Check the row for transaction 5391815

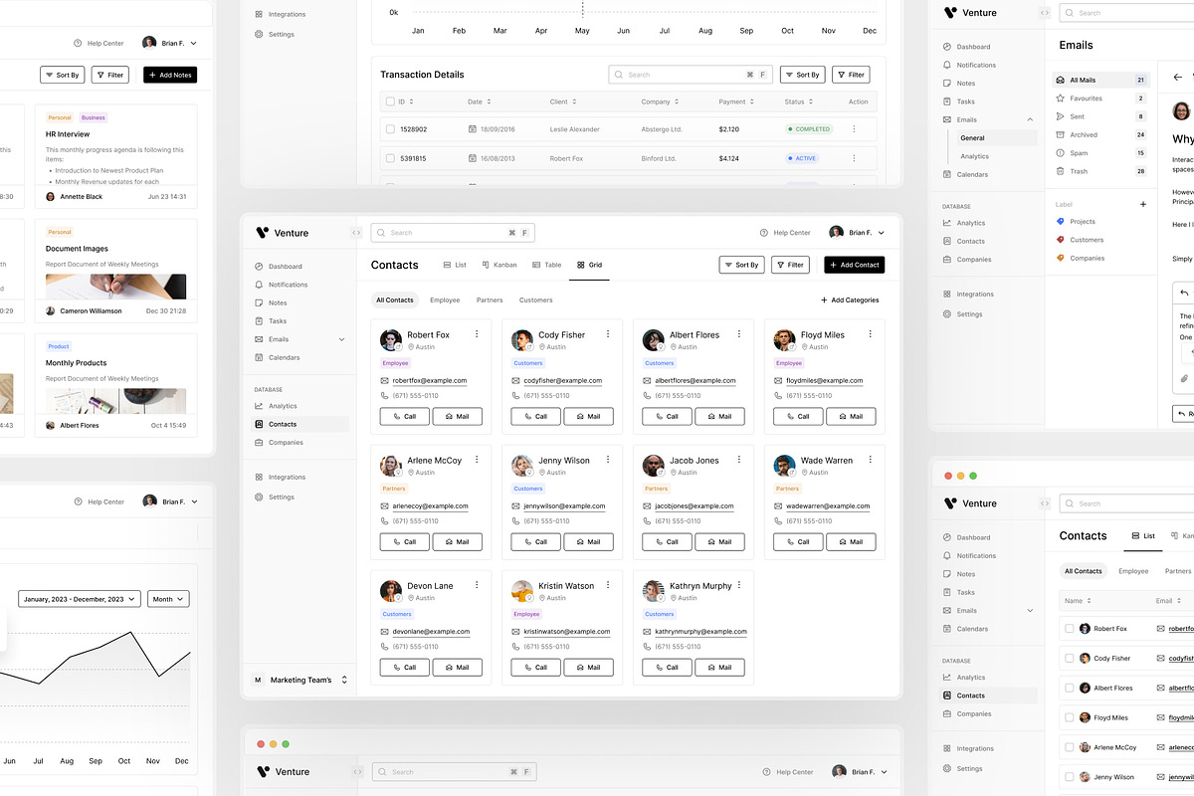pos(390,158)
